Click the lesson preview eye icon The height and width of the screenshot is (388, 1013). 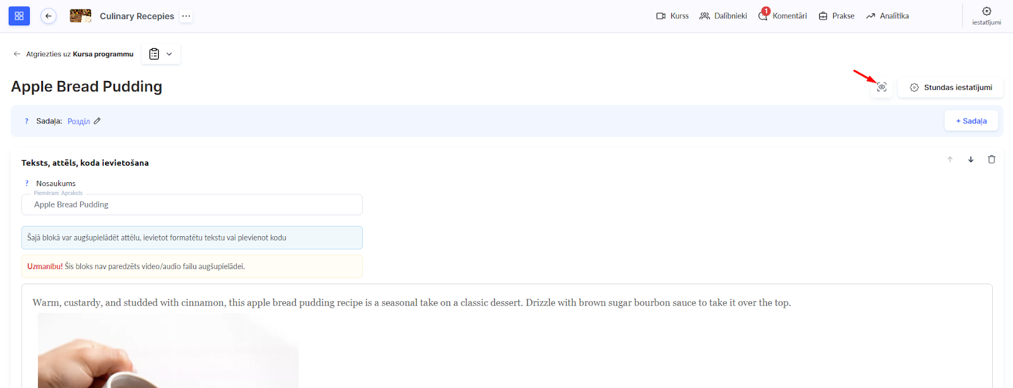[881, 87]
